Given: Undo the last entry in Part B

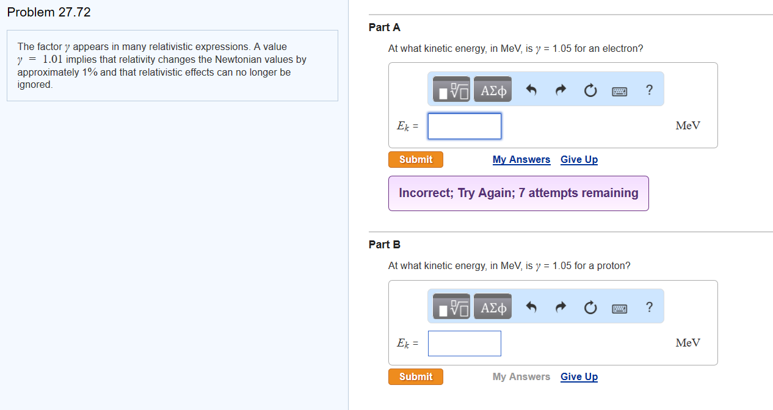Looking at the screenshot, I should pos(531,306).
